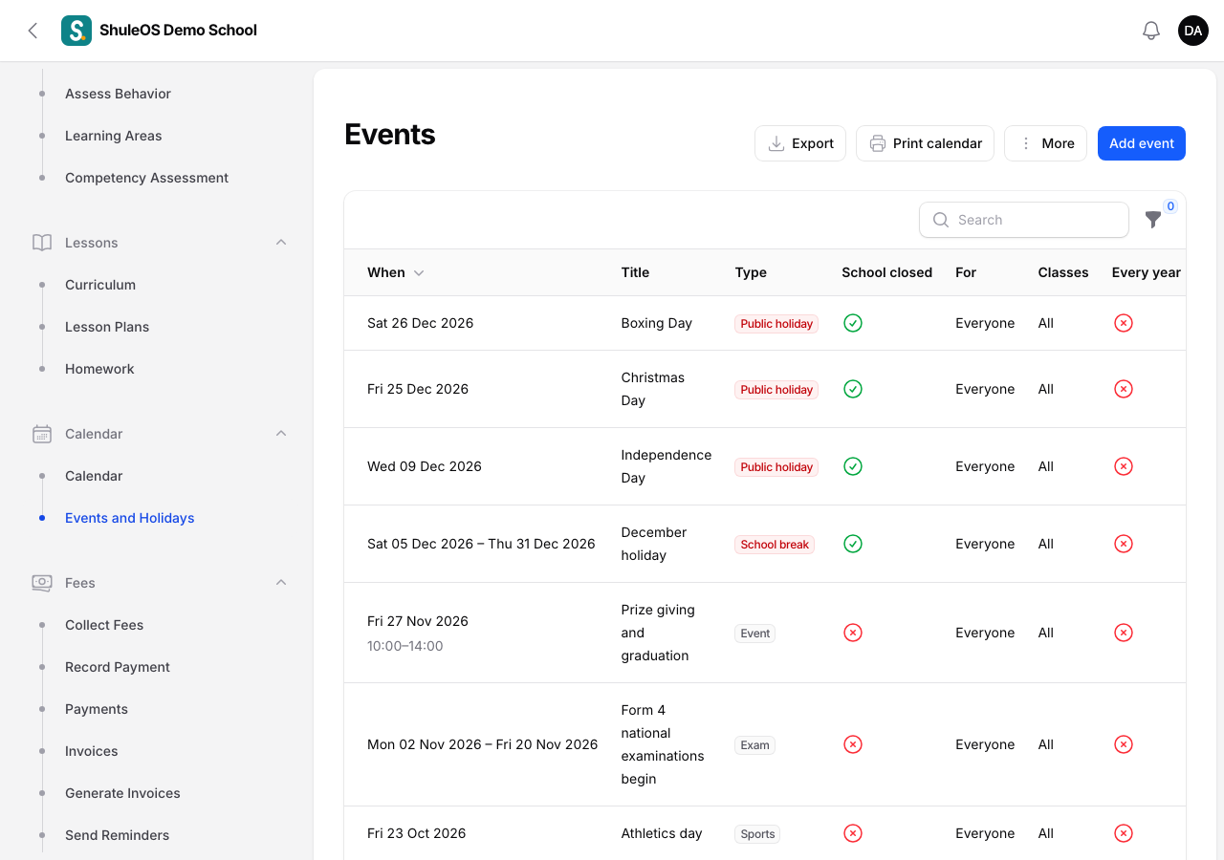Click 'Fri 27 Nov 2026' date cell
Screen dimensions: 1224x860
pos(418,621)
